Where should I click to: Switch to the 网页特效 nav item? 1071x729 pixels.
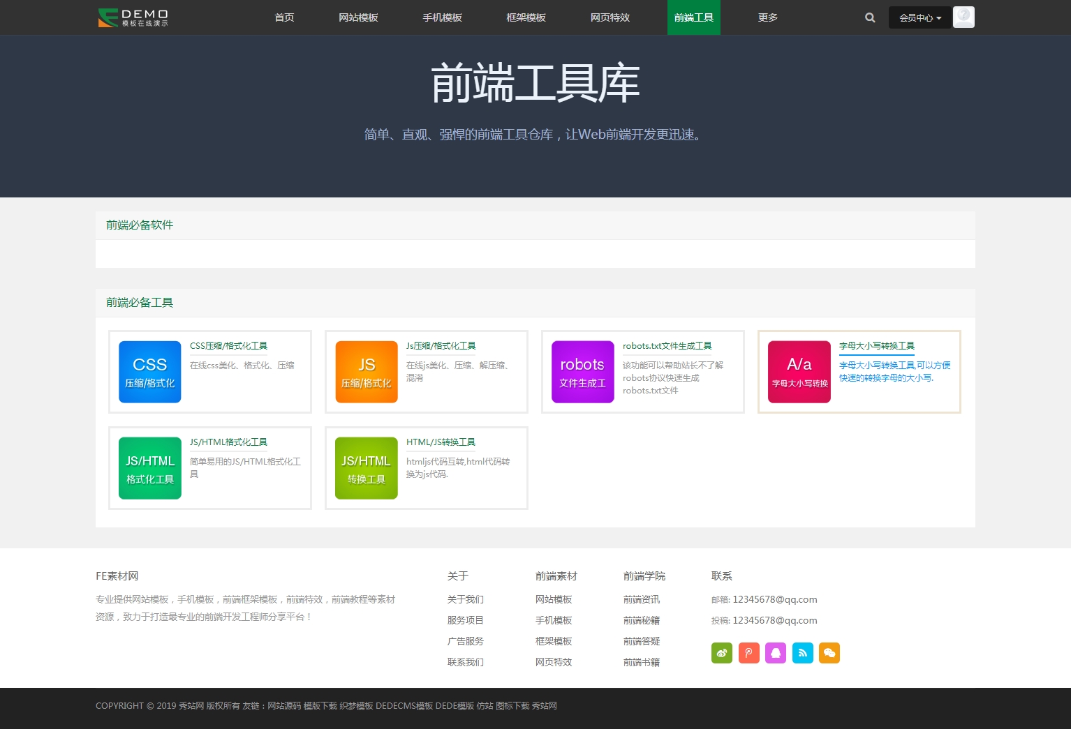(610, 17)
